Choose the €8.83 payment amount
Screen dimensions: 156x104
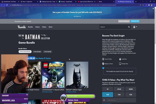tap(131, 89)
